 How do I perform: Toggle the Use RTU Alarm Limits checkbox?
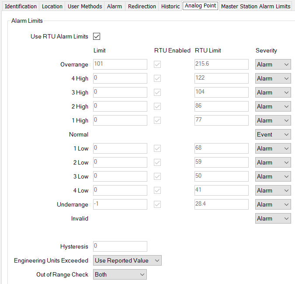pyautogui.click(x=97, y=36)
